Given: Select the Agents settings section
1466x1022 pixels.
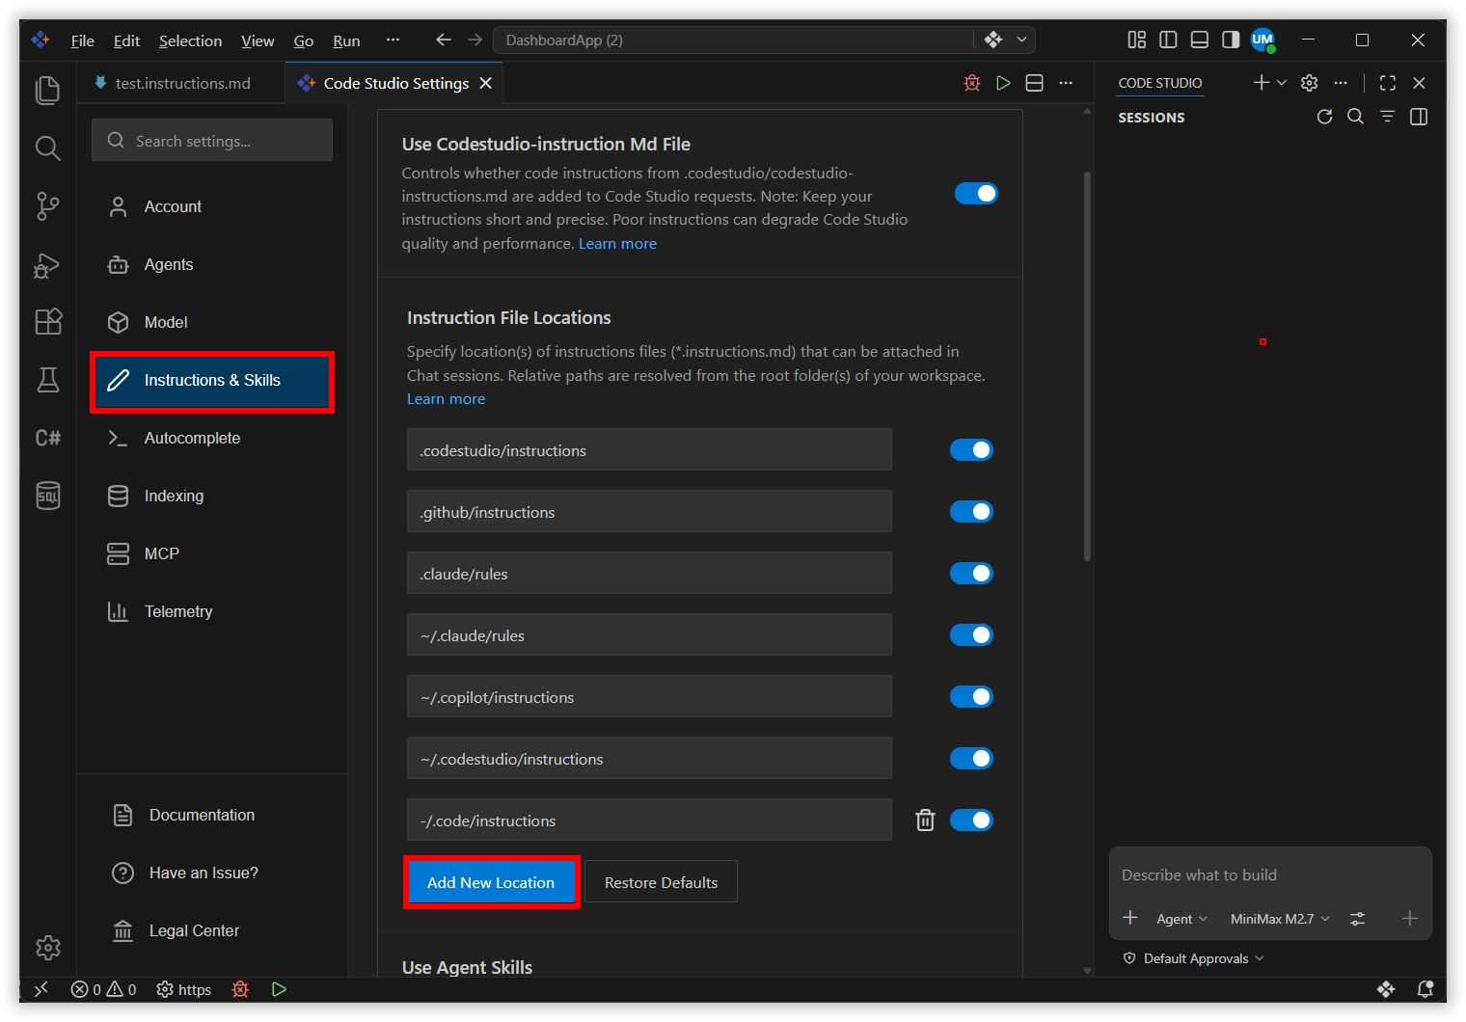Looking at the screenshot, I should 212,264.
